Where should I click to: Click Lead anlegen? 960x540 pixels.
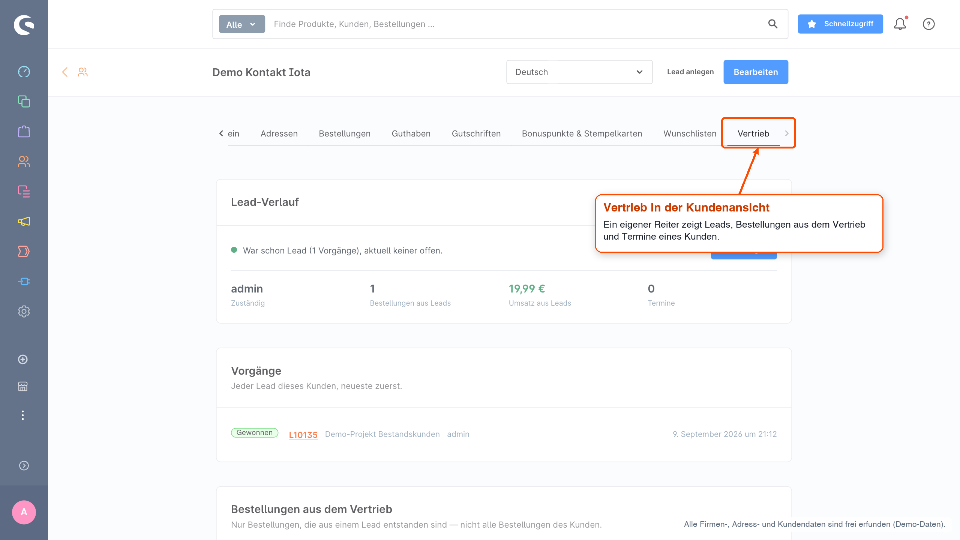point(690,72)
